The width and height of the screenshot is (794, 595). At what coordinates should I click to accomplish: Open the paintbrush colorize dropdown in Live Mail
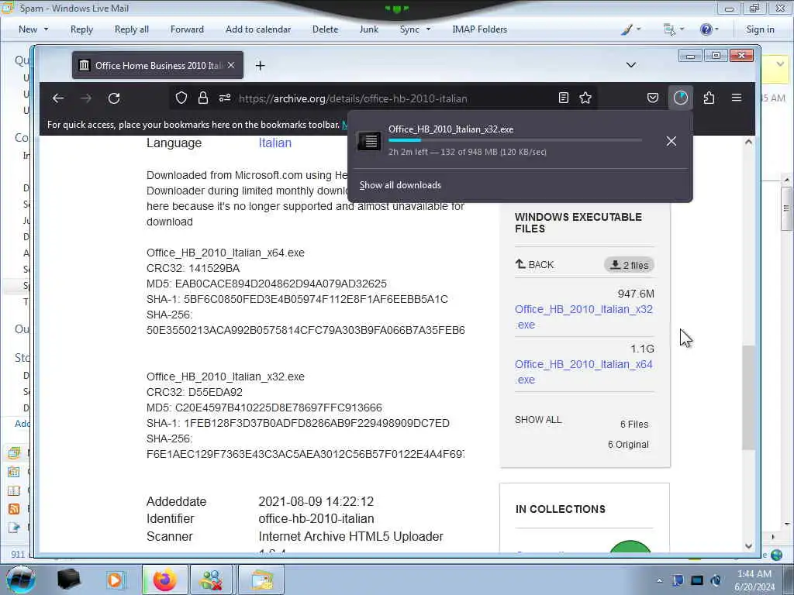click(631, 29)
